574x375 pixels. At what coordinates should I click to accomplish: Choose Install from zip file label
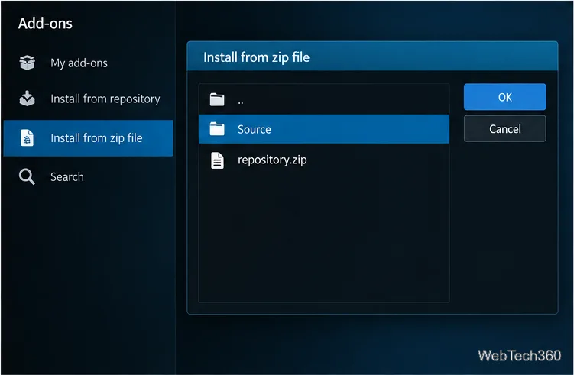[x=96, y=138]
